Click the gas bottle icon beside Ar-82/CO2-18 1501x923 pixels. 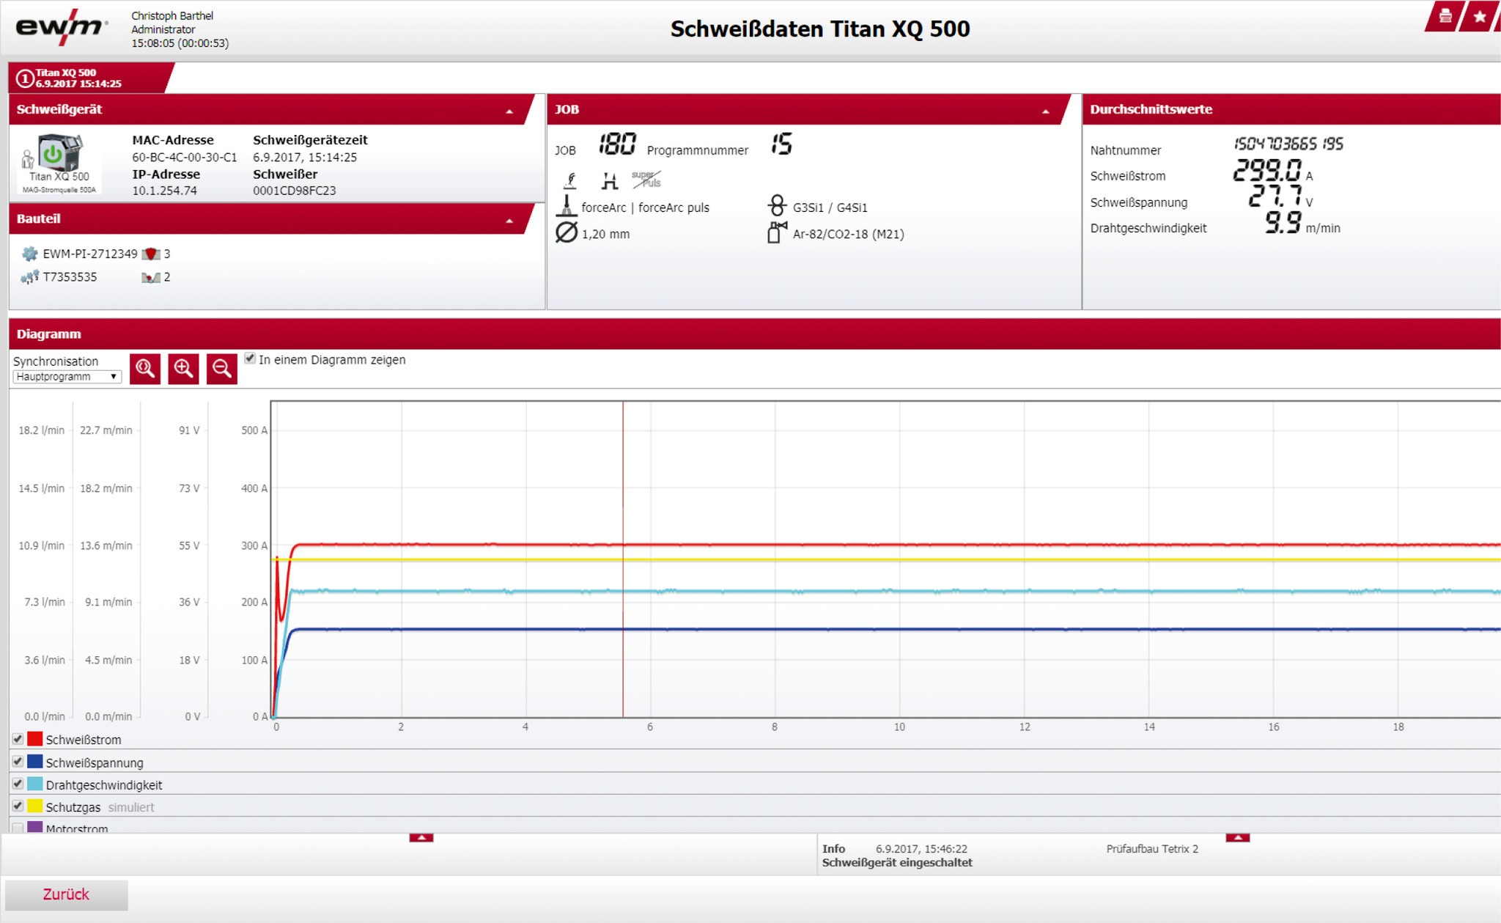pos(776,232)
